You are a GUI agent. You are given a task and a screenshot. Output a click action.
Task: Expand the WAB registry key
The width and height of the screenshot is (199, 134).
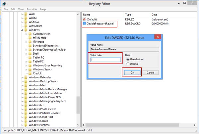coord(22,14)
